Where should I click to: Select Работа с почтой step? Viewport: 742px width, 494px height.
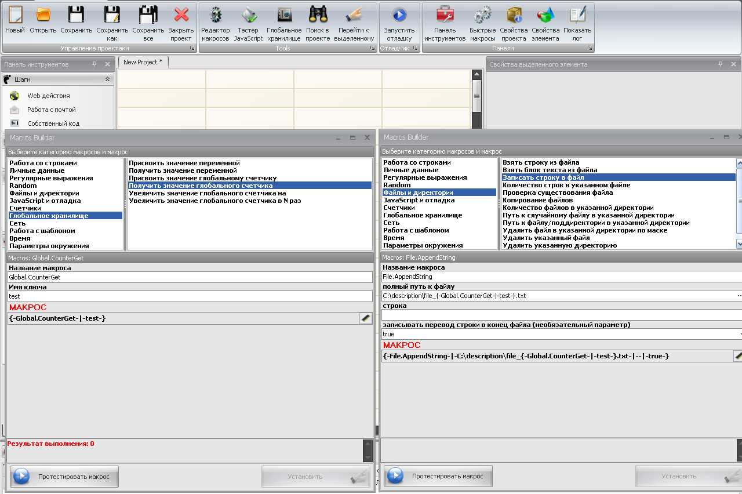pos(51,110)
